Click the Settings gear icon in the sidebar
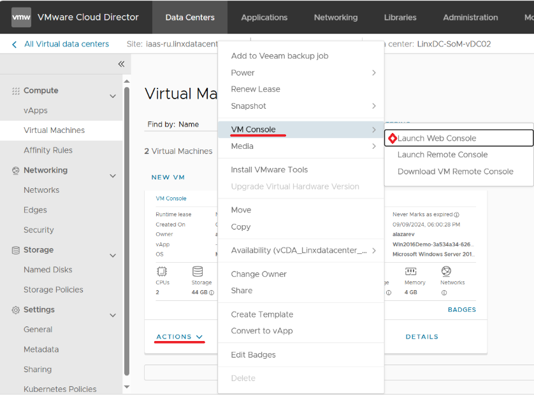 [16, 310]
